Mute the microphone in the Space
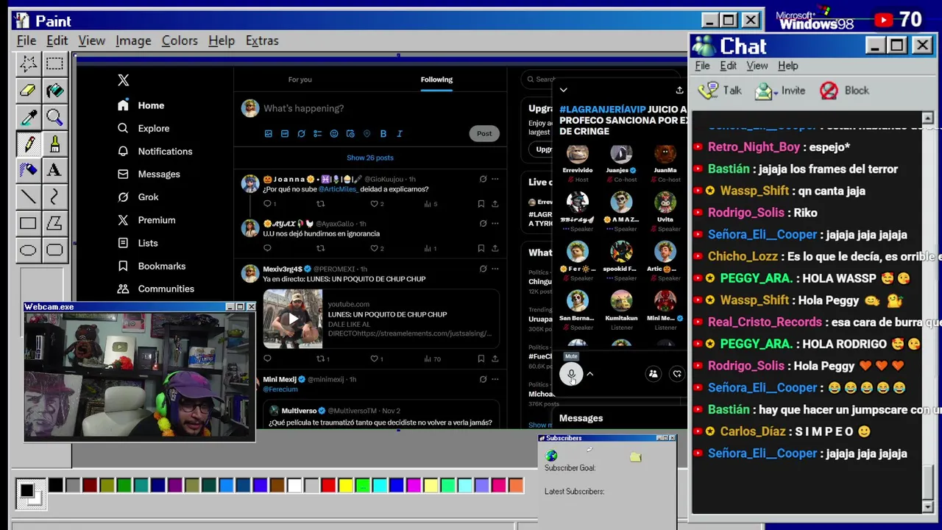 coord(571,374)
